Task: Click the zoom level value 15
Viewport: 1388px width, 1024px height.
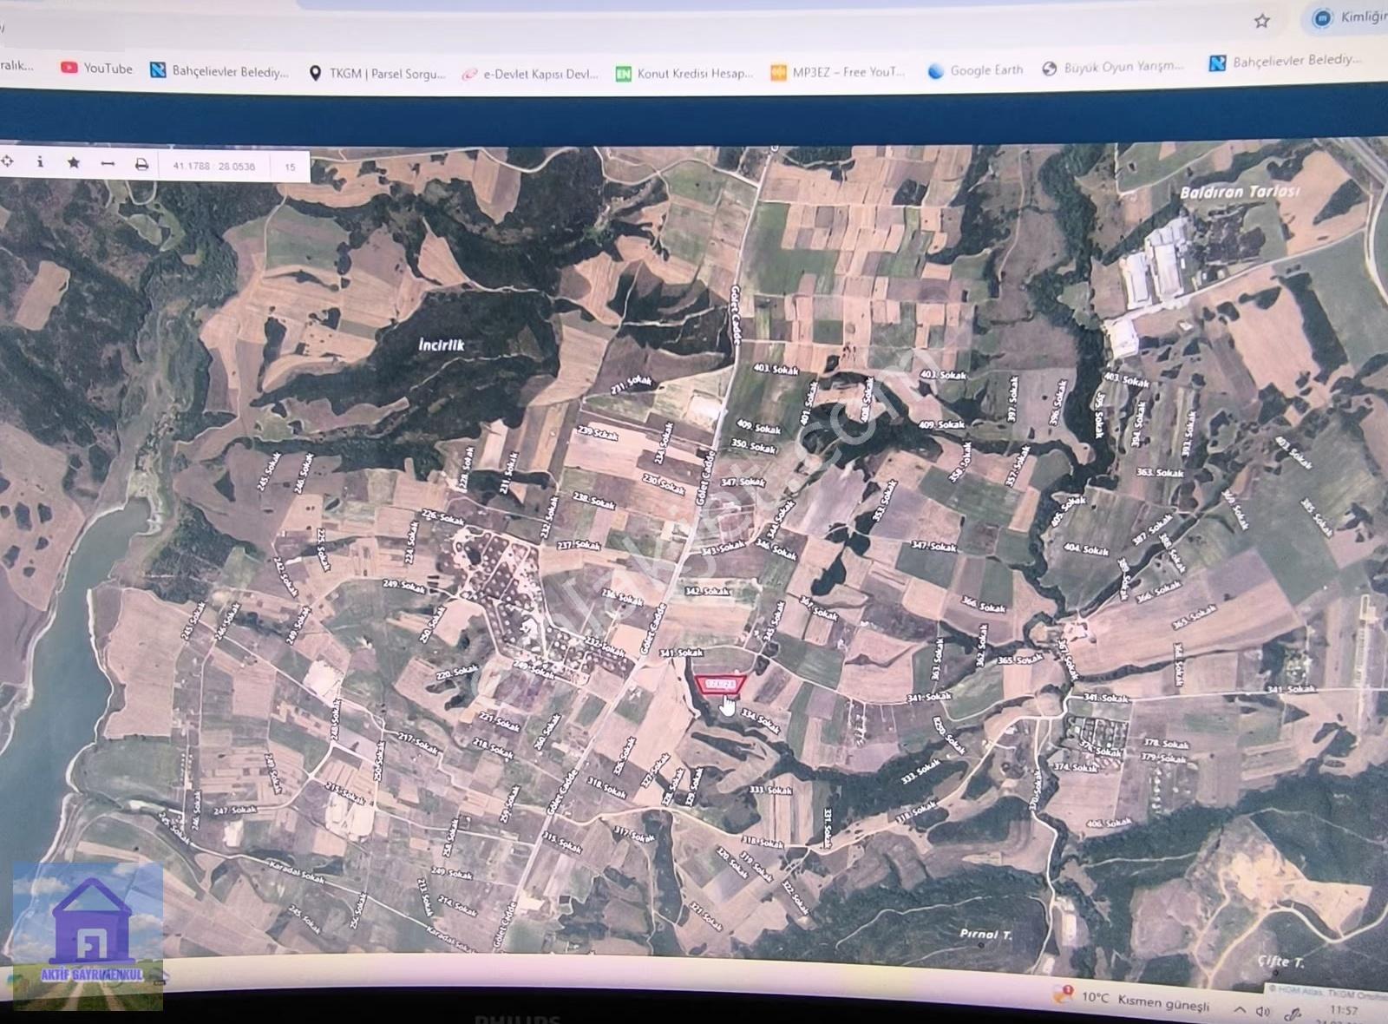Action: point(290,167)
